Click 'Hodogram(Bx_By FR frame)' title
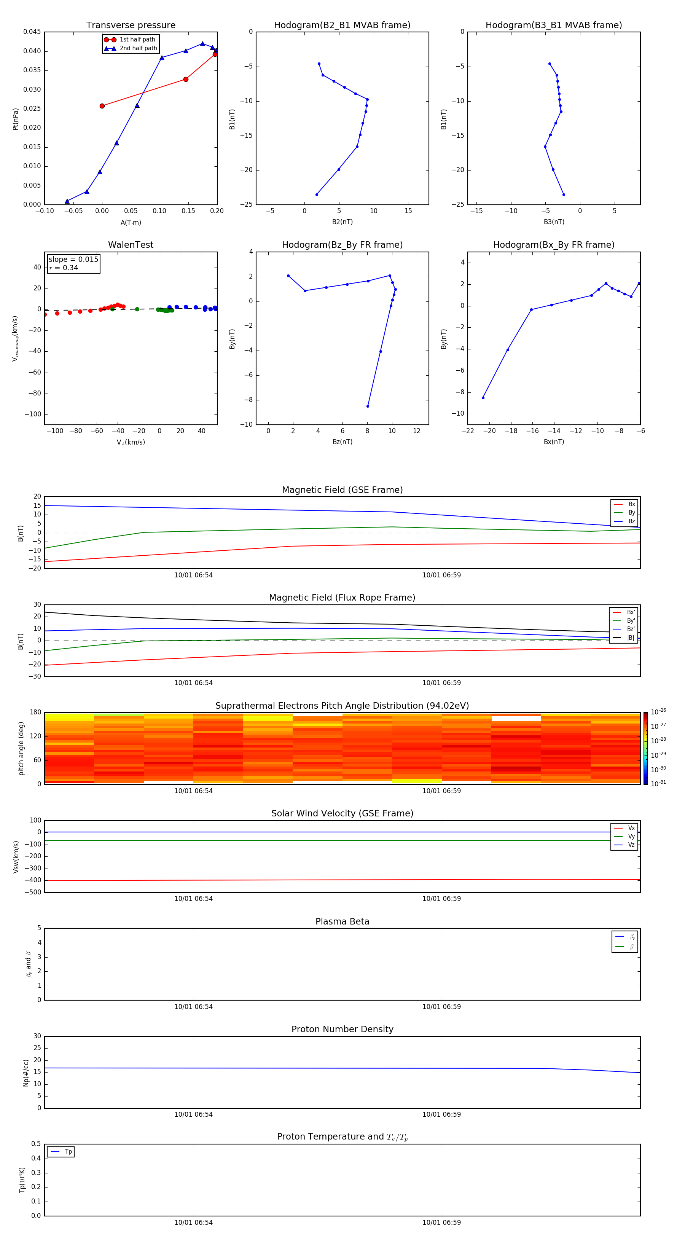This screenshot has width=685, height=1256. pos(554,245)
